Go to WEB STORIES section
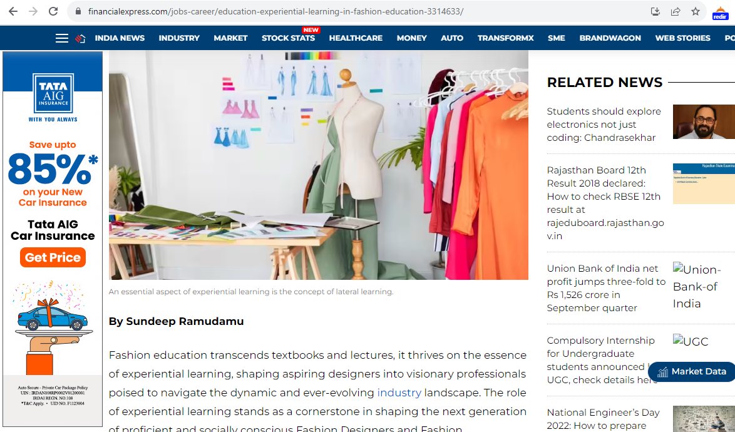The image size is (735, 432). point(682,38)
